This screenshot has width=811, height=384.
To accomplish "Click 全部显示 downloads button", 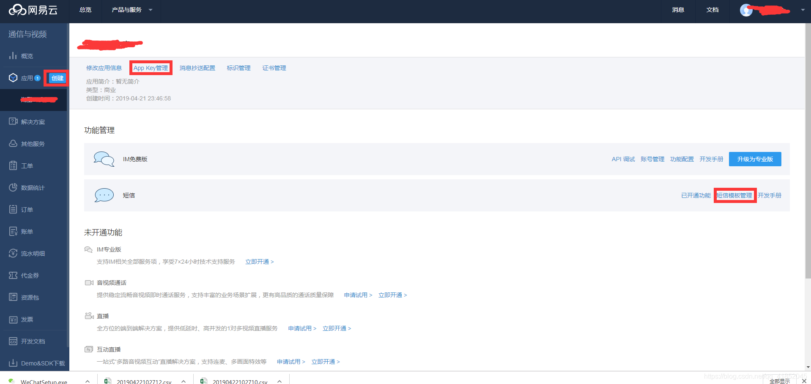I will [x=779, y=381].
